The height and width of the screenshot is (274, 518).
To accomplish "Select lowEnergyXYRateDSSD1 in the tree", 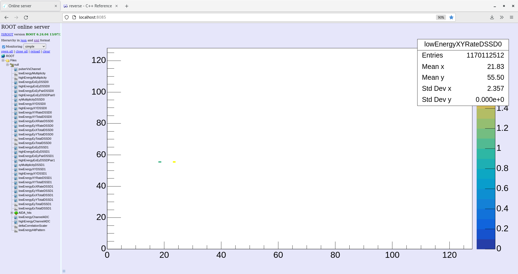I will 35,178.
